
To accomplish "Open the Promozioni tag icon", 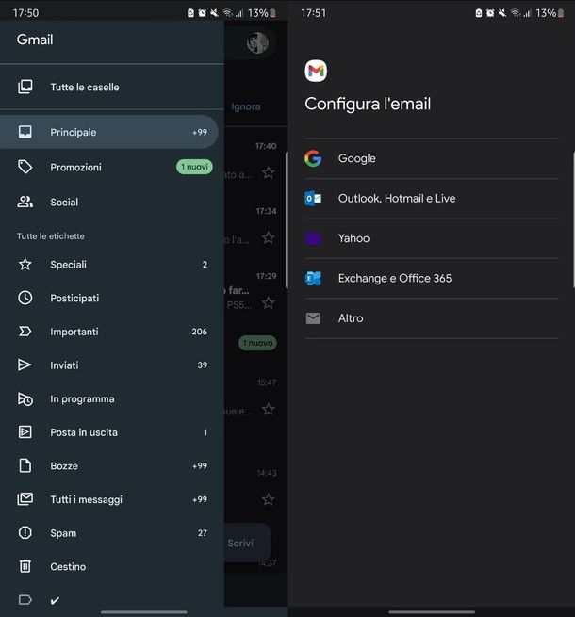I will (x=25, y=167).
